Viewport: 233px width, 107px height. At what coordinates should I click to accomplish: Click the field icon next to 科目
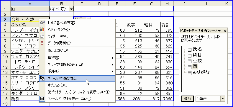tap(190, 55)
